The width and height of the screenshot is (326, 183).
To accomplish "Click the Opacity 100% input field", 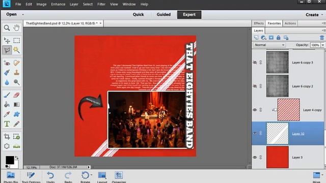I will (x=315, y=45).
